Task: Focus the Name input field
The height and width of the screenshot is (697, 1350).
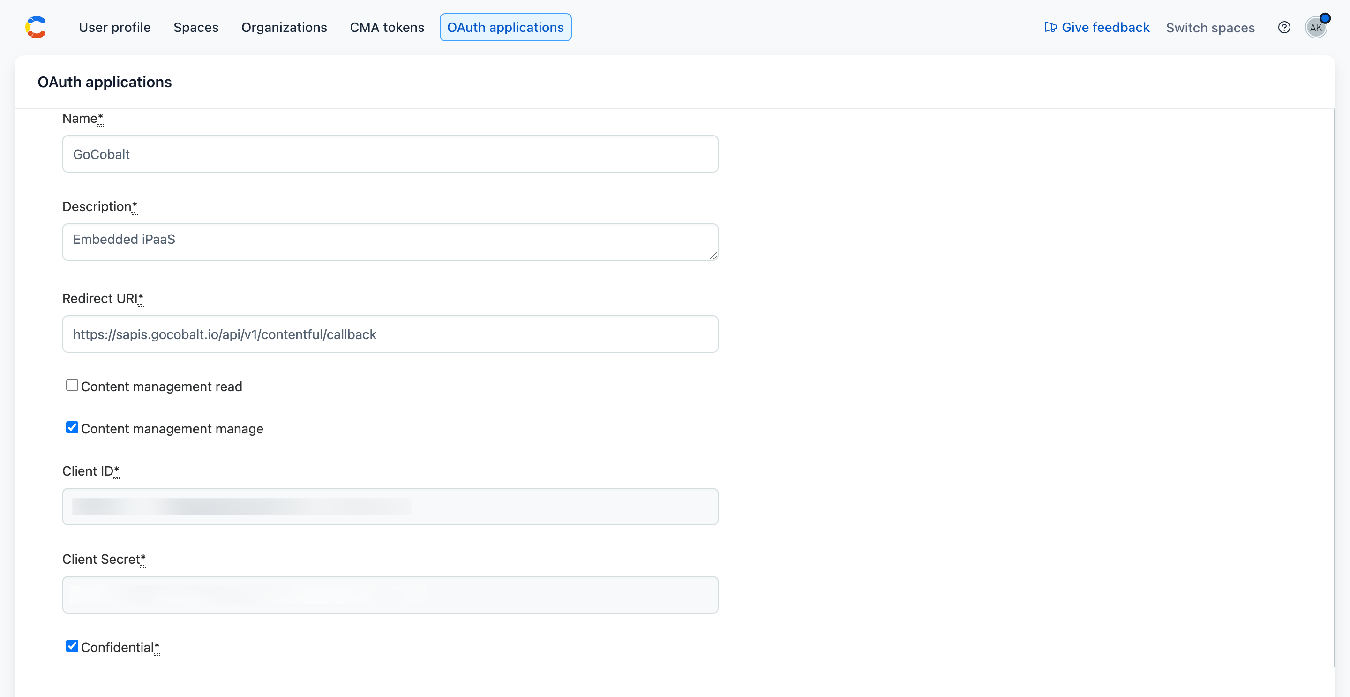Action: click(390, 154)
